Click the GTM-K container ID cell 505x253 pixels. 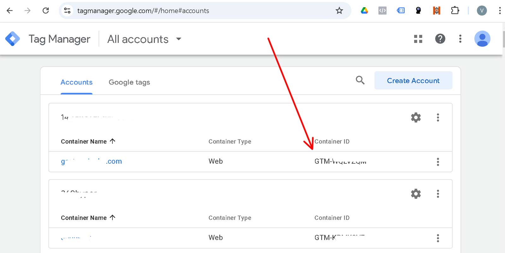340,238
